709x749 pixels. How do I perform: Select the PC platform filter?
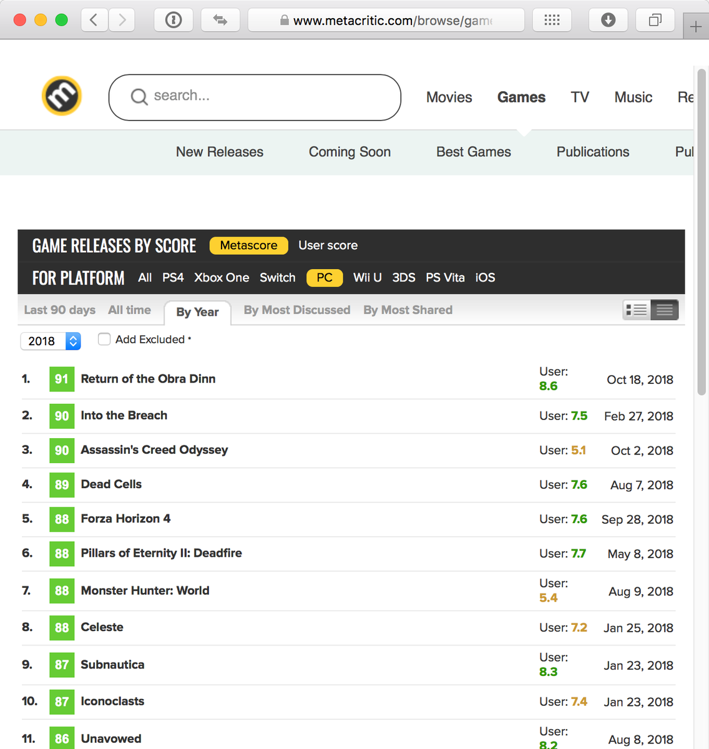tap(325, 278)
